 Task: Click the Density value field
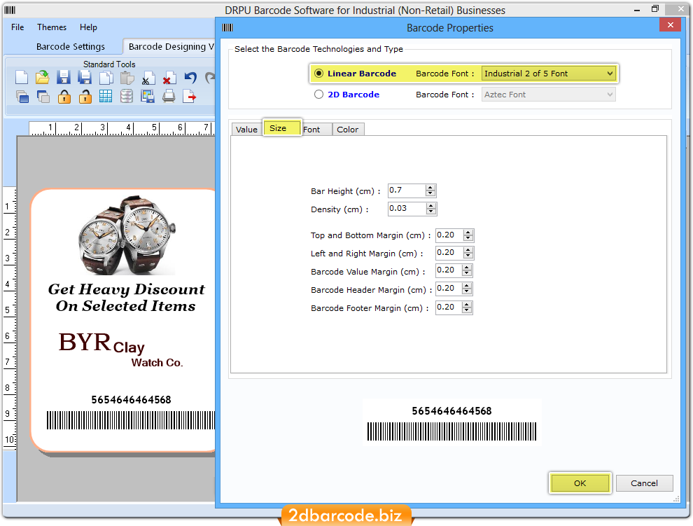tap(407, 208)
